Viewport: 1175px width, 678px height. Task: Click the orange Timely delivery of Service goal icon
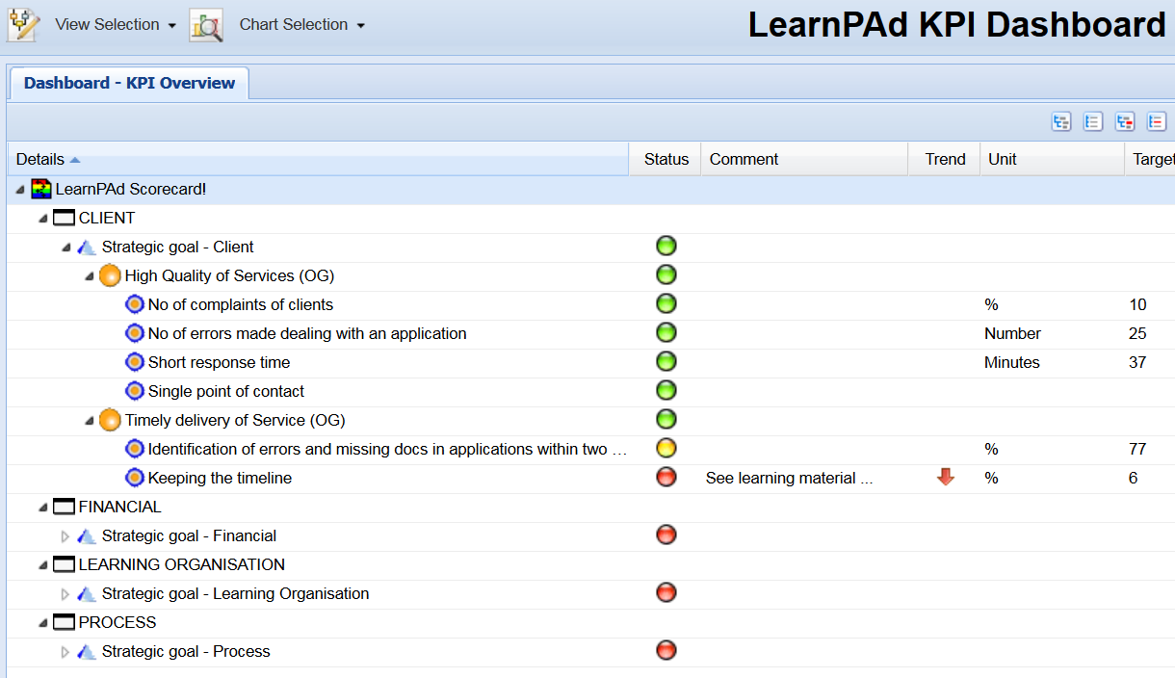coord(110,420)
